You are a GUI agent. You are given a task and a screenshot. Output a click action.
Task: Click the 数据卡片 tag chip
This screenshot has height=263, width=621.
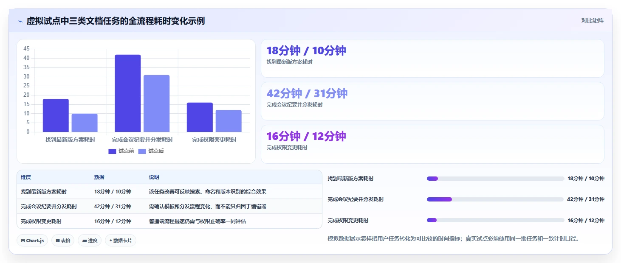click(x=121, y=241)
